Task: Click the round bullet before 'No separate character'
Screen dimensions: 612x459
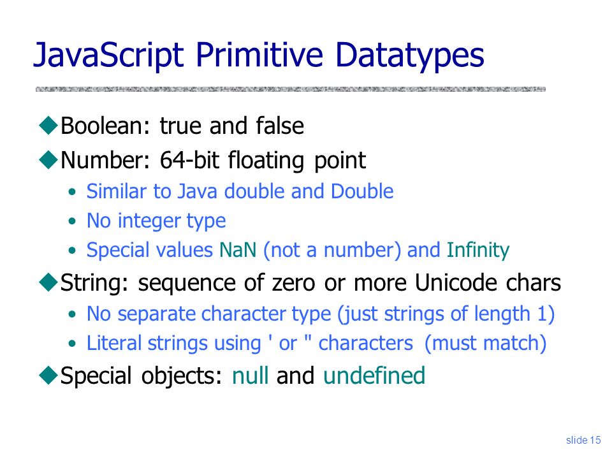Action: [x=72, y=314]
